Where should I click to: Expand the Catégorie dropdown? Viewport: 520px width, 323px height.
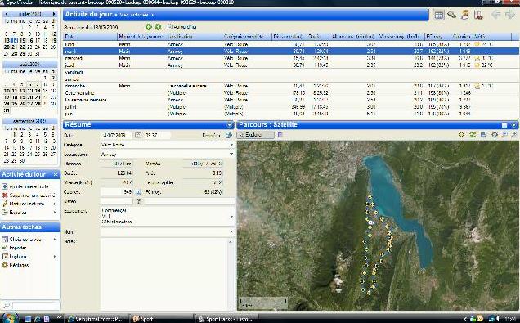pos(231,145)
